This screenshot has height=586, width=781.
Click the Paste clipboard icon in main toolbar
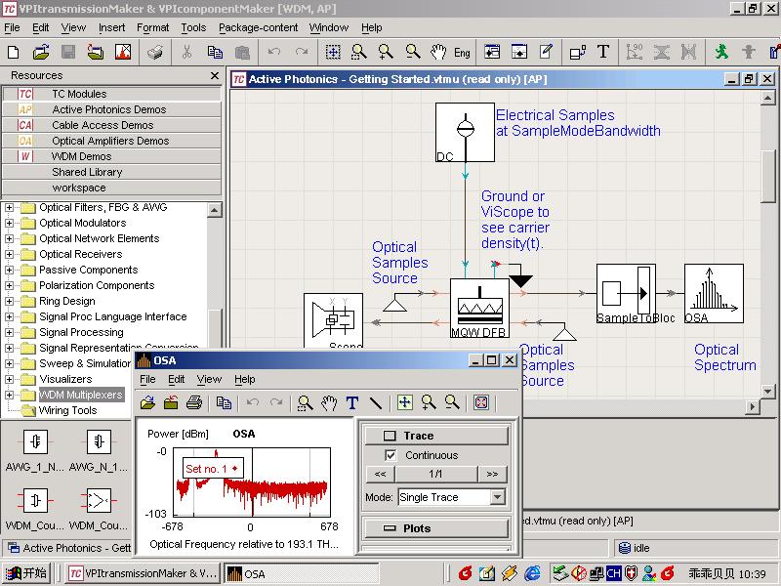click(x=242, y=52)
